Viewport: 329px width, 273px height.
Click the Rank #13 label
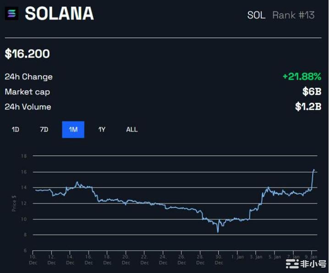pos(293,15)
